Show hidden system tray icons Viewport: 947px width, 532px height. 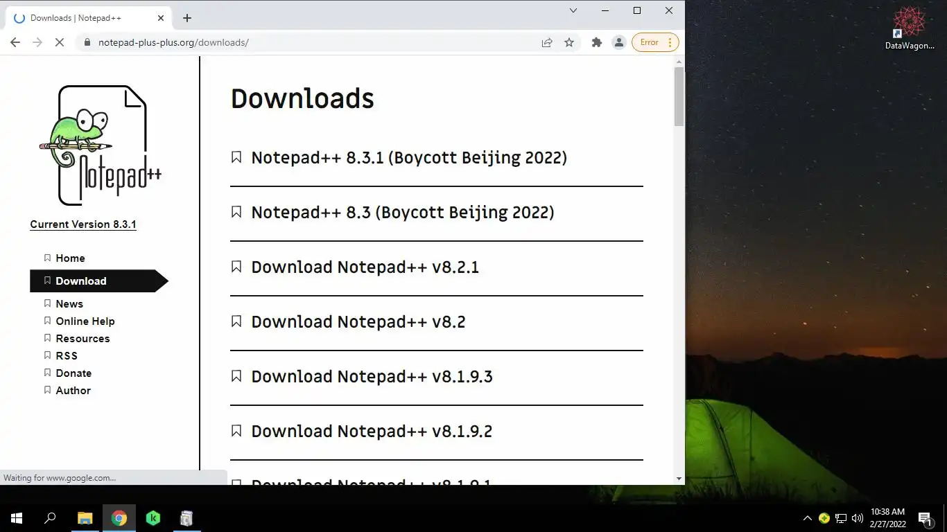[x=807, y=518]
